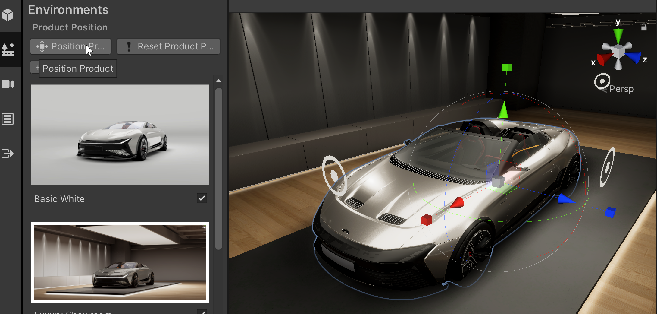Click the green Y cone on orientation gizmo
The image size is (657, 314).
618,35
